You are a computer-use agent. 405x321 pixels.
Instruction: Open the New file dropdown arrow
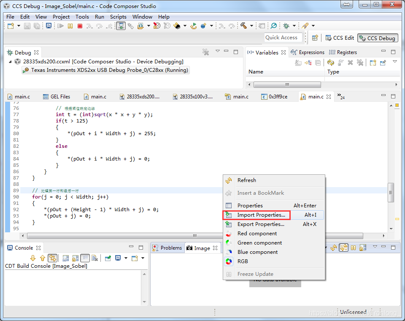click(x=19, y=26)
